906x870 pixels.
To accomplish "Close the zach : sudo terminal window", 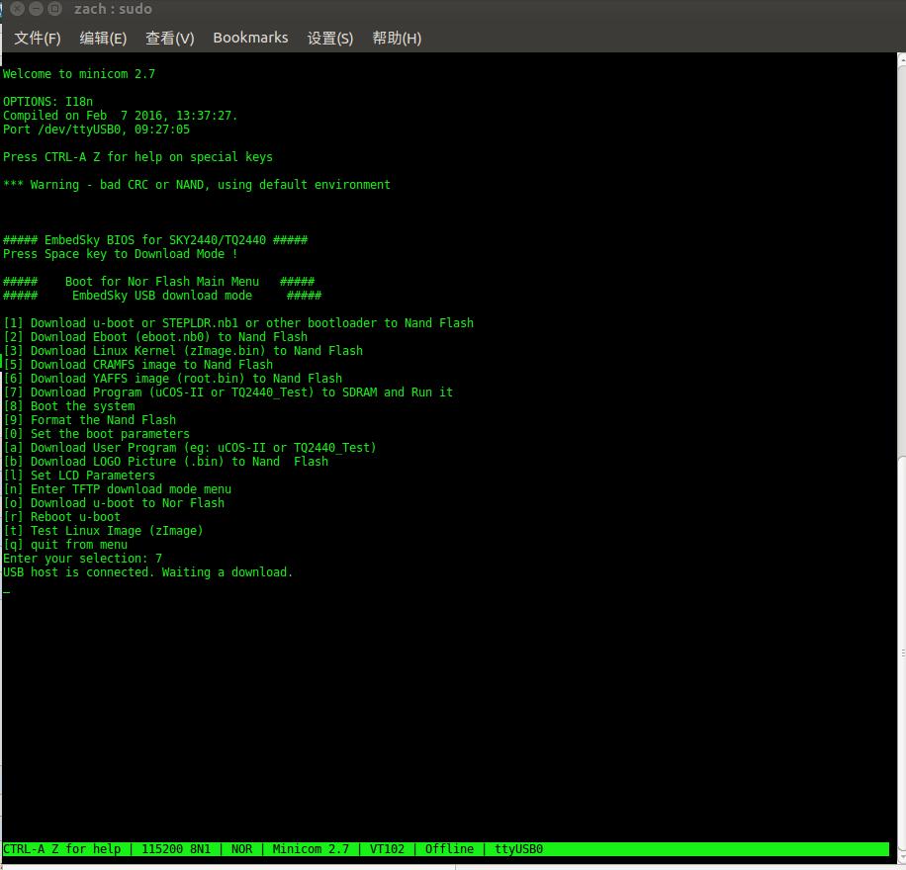I will (x=17, y=10).
